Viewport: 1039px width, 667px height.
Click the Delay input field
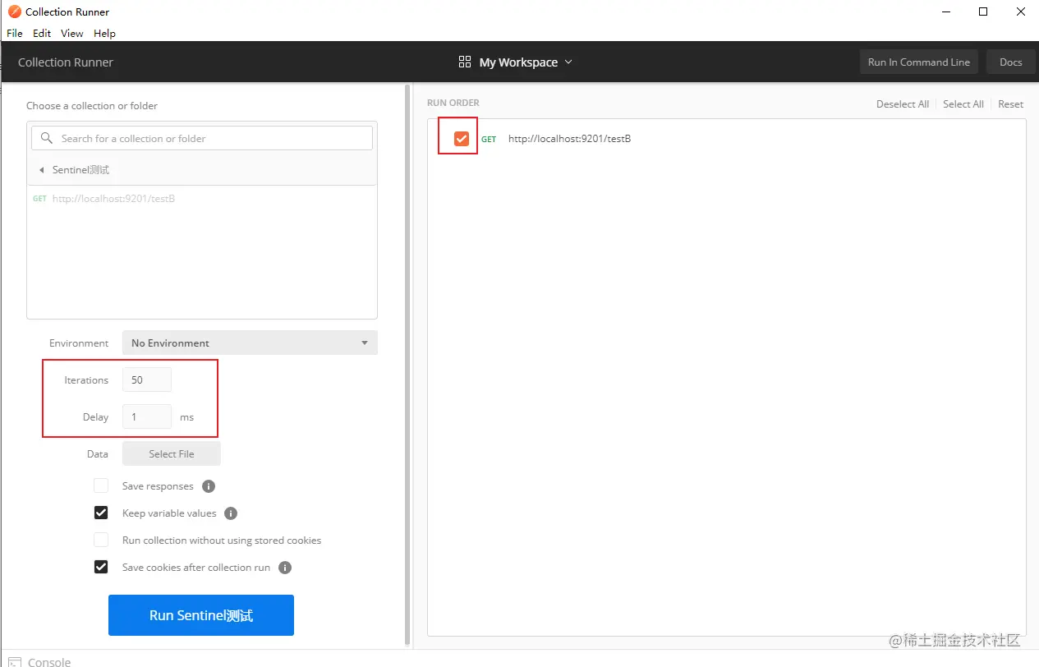(147, 416)
